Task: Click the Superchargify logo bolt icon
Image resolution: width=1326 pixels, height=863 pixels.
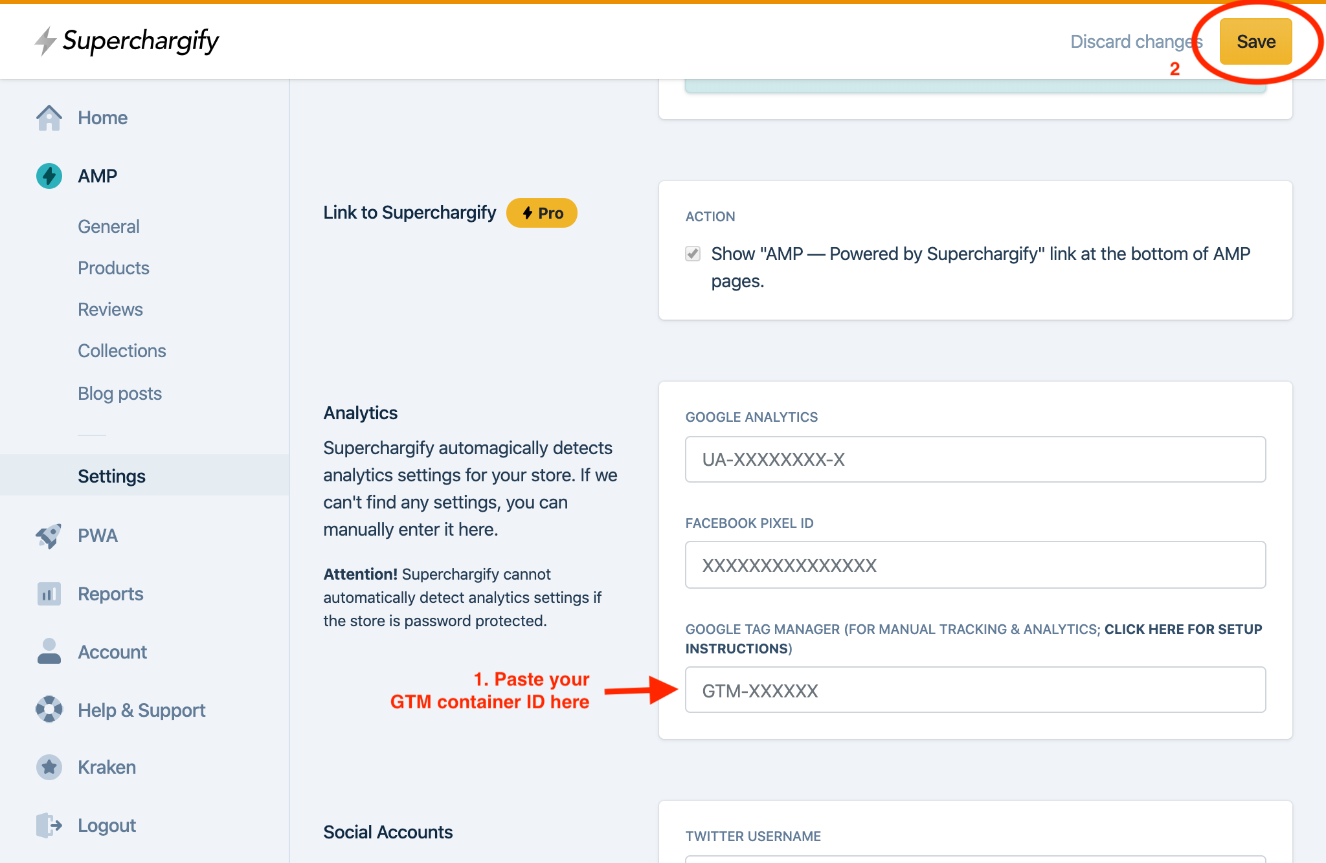Action: (45, 41)
